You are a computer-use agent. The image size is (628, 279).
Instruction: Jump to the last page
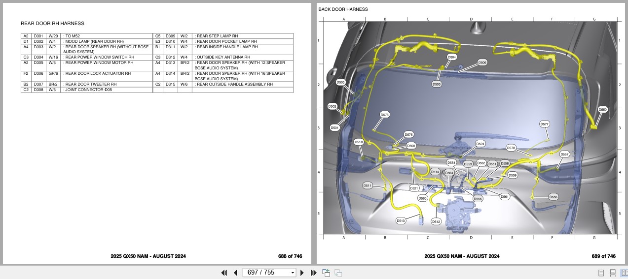[313, 273]
